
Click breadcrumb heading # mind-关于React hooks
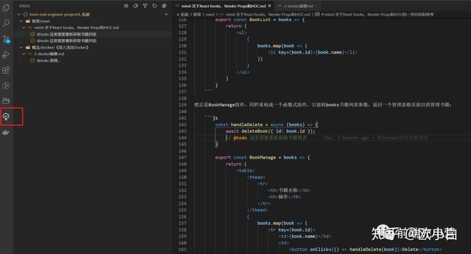coord(377,14)
